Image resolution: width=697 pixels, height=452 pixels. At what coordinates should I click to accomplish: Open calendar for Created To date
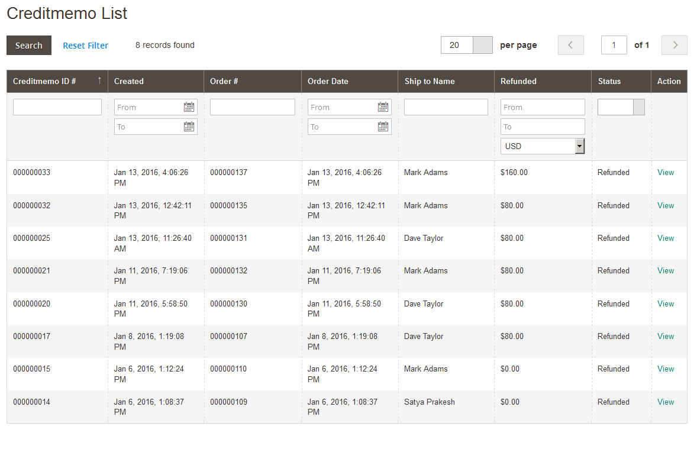pos(189,127)
